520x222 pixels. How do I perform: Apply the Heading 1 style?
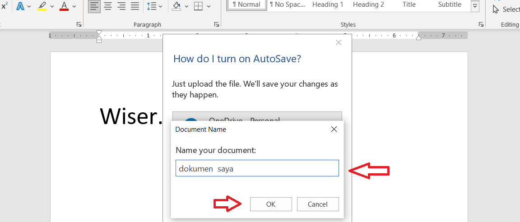[328, 5]
